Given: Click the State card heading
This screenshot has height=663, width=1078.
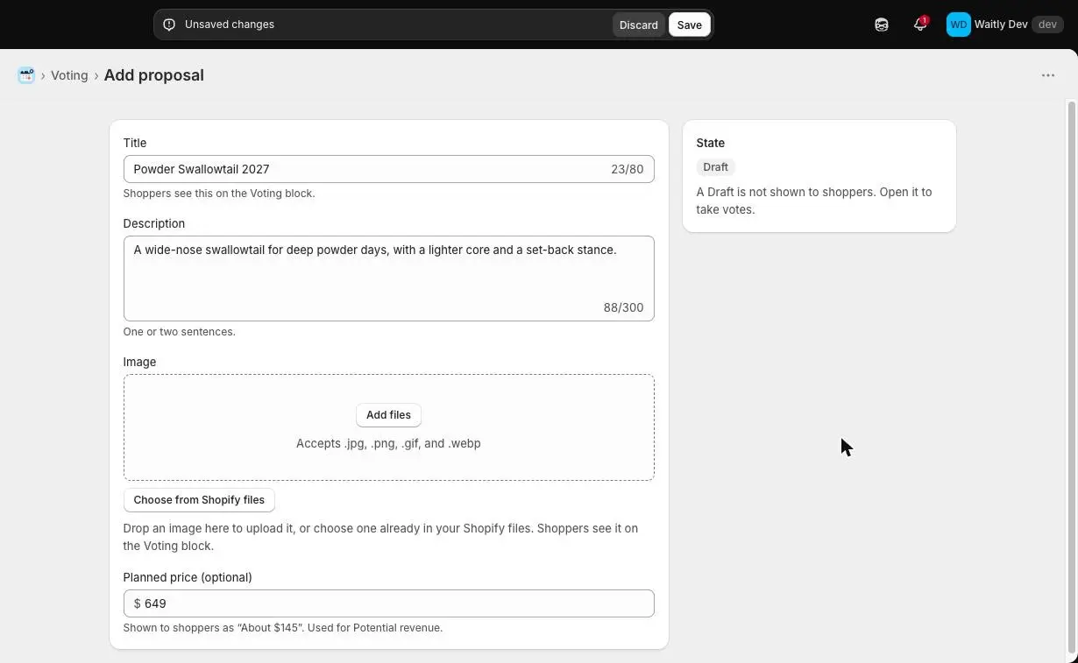Looking at the screenshot, I should (711, 143).
